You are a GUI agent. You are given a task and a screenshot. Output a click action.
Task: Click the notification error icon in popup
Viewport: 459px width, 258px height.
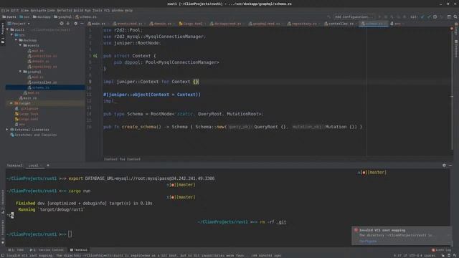[356, 230]
